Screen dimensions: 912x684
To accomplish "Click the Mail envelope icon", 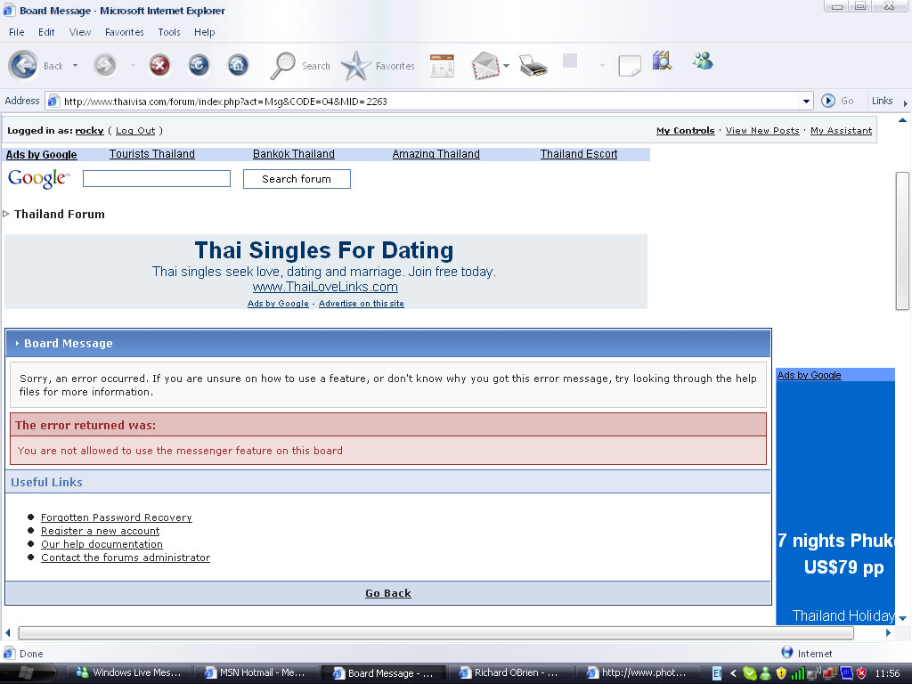I will click(485, 65).
